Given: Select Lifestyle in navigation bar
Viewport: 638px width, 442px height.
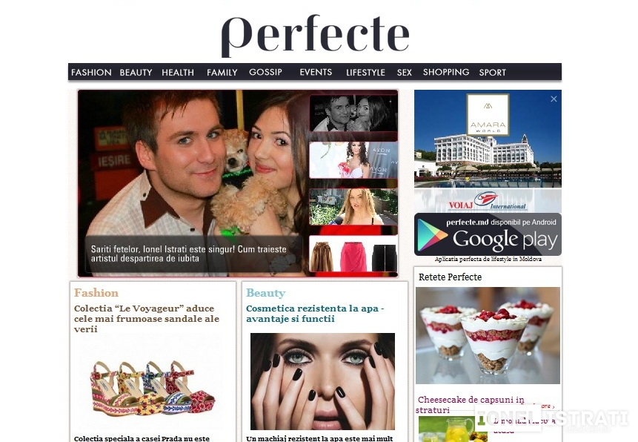Looking at the screenshot, I should pos(365,73).
